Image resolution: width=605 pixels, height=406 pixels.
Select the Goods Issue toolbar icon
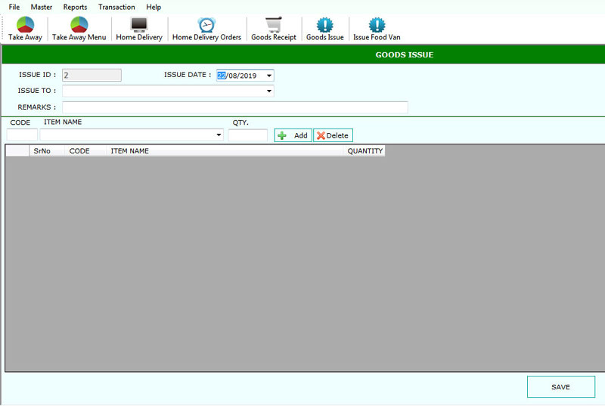(324, 25)
